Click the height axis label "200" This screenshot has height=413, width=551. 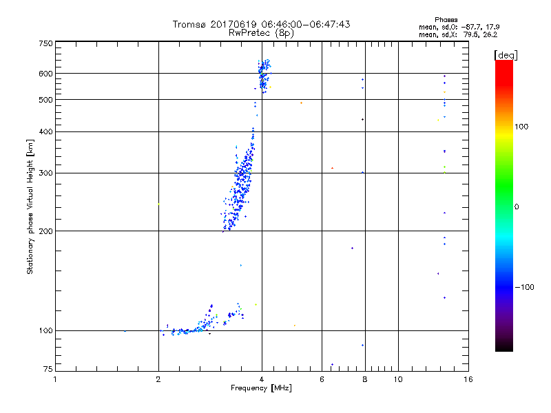coord(45,231)
